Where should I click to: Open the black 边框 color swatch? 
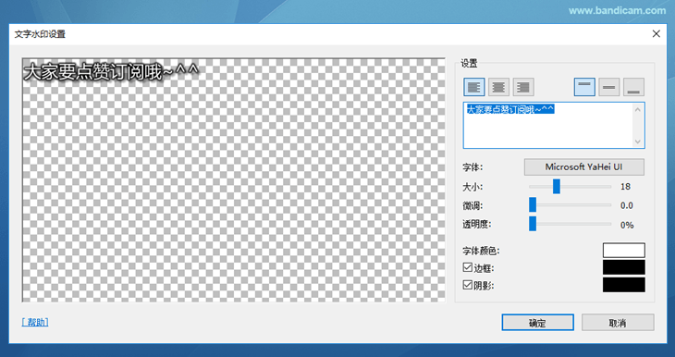pyautogui.click(x=624, y=267)
